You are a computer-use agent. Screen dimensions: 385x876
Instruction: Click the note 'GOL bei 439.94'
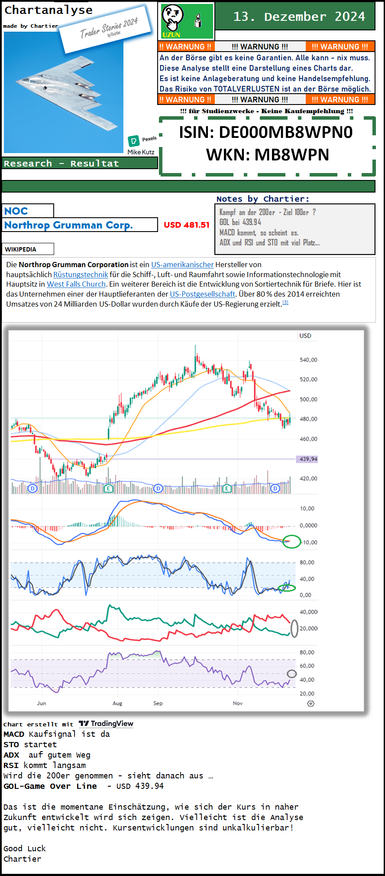(x=240, y=222)
